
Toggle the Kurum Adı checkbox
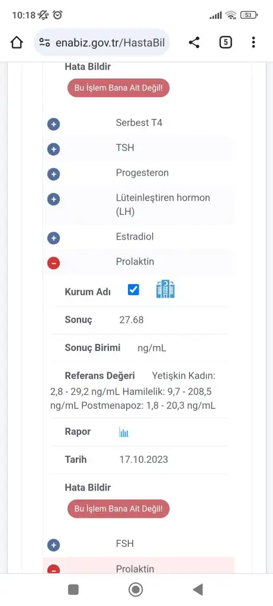pyautogui.click(x=133, y=289)
